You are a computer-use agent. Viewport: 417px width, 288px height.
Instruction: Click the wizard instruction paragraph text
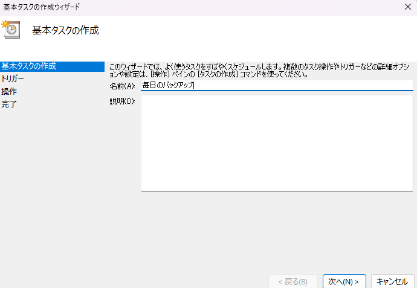point(259,71)
